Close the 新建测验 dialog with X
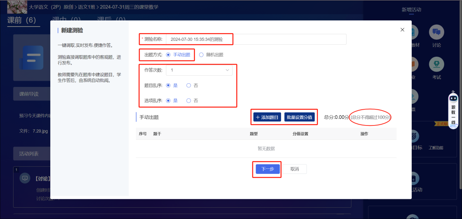The height and width of the screenshot is (219, 462). pos(402,30)
